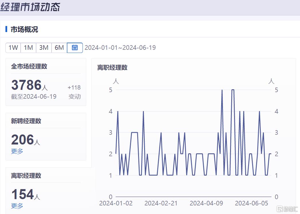Switch to the 6M time range
Image resolution: width=300 pixels, height=214 pixels.
click(x=59, y=47)
